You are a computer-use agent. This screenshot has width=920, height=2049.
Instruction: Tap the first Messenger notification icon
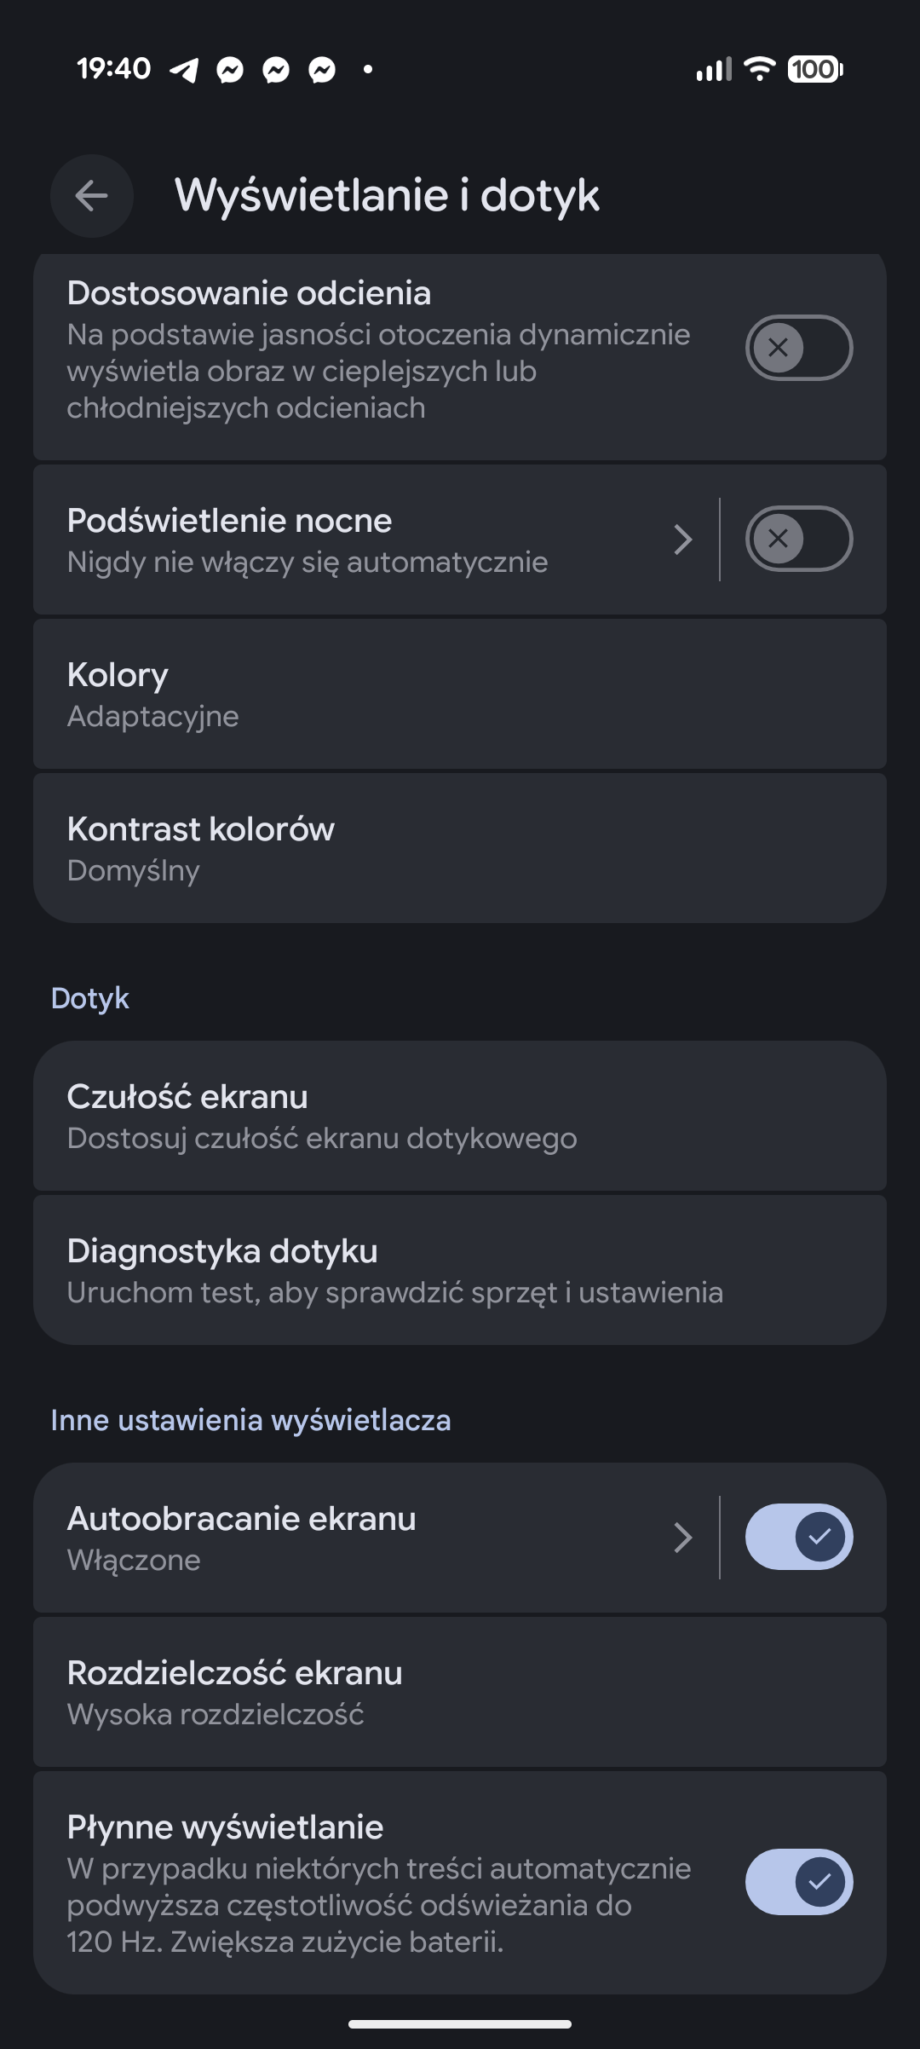(230, 70)
